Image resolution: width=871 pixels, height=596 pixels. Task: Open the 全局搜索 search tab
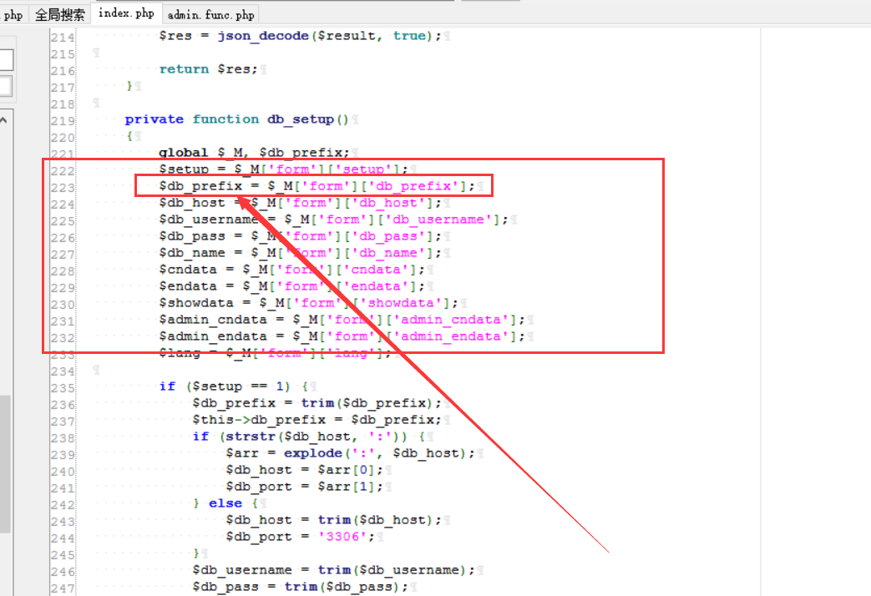62,13
